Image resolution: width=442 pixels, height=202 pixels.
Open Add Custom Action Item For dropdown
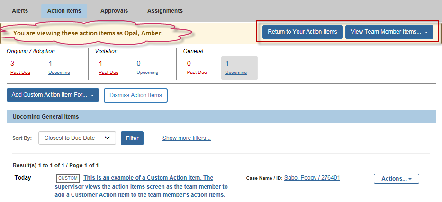click(x=53, y=95)
